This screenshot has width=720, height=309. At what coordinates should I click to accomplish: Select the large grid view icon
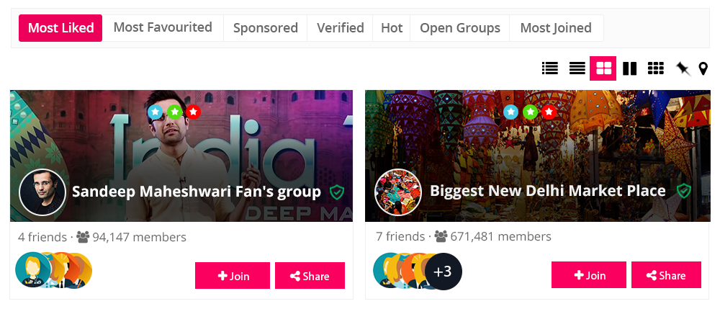click(603, 68)
